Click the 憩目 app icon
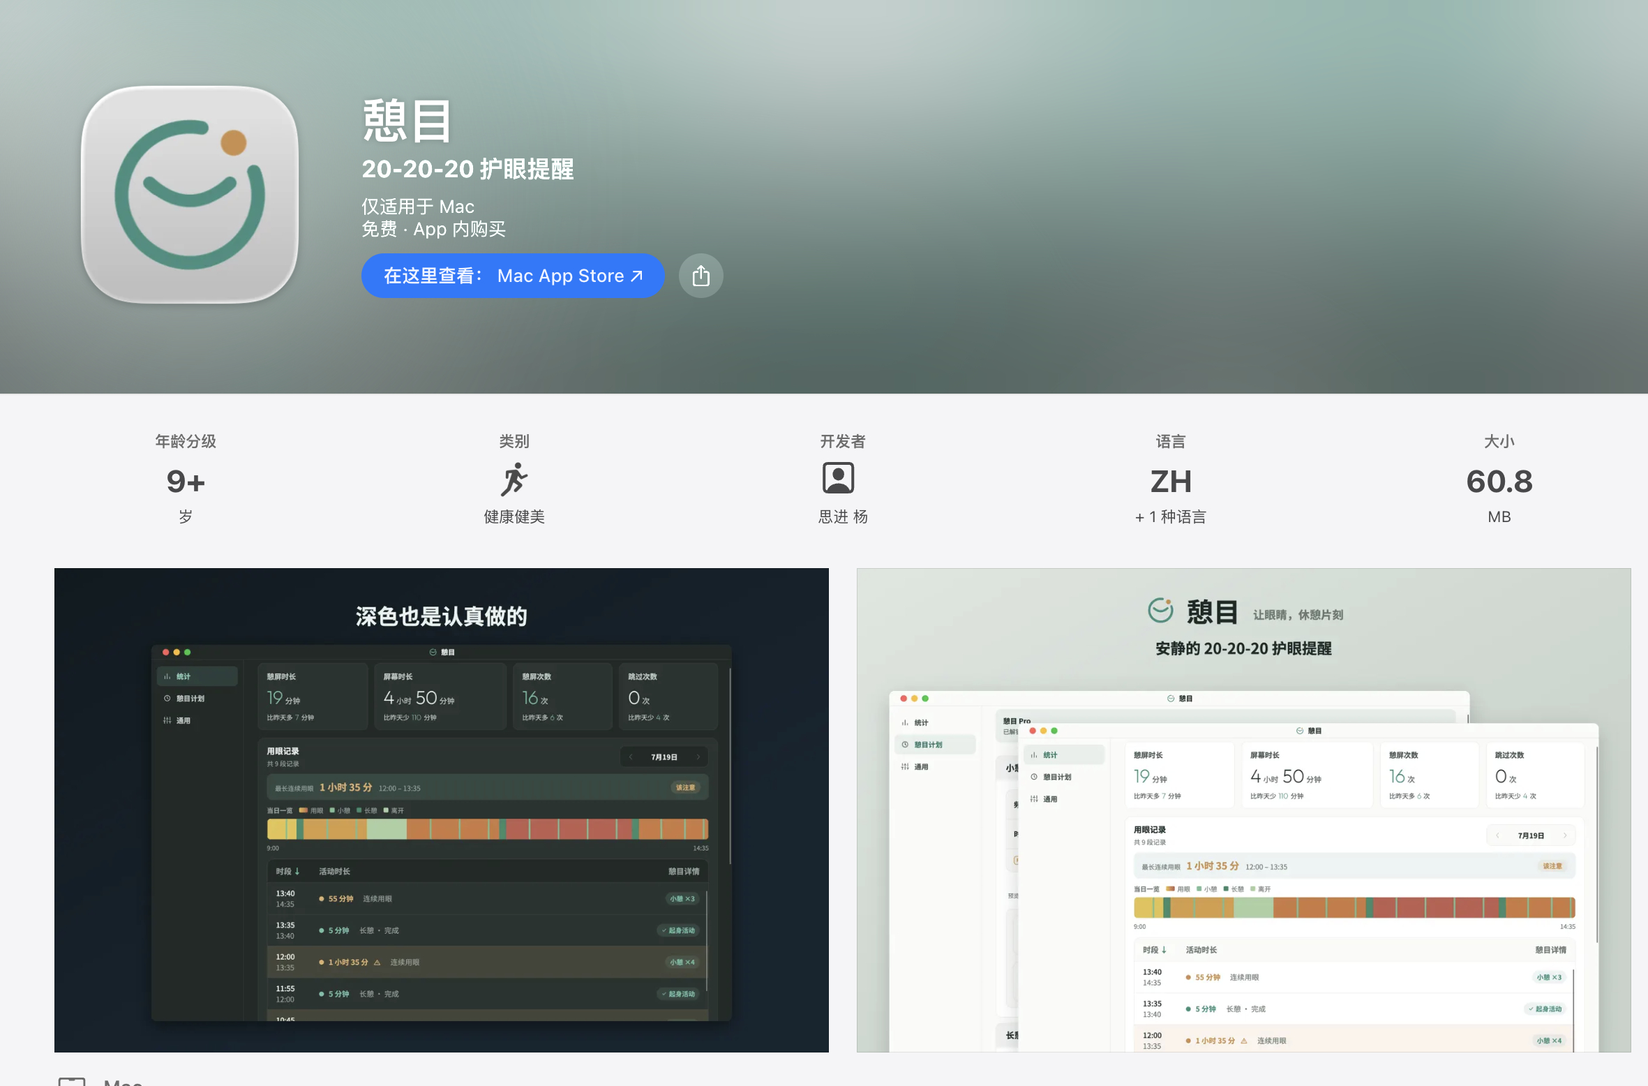Viewport: 1648px width, 1086px height. tap(190, 195)
